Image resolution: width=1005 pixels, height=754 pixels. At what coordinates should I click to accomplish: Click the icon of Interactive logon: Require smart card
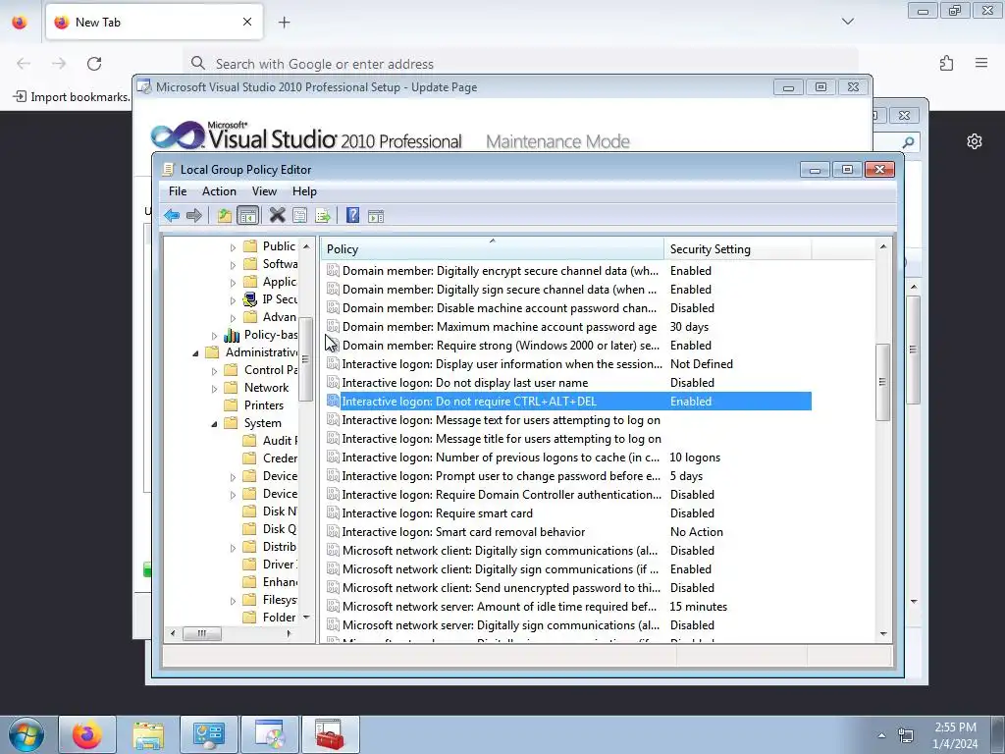click(x=333, y=512)
